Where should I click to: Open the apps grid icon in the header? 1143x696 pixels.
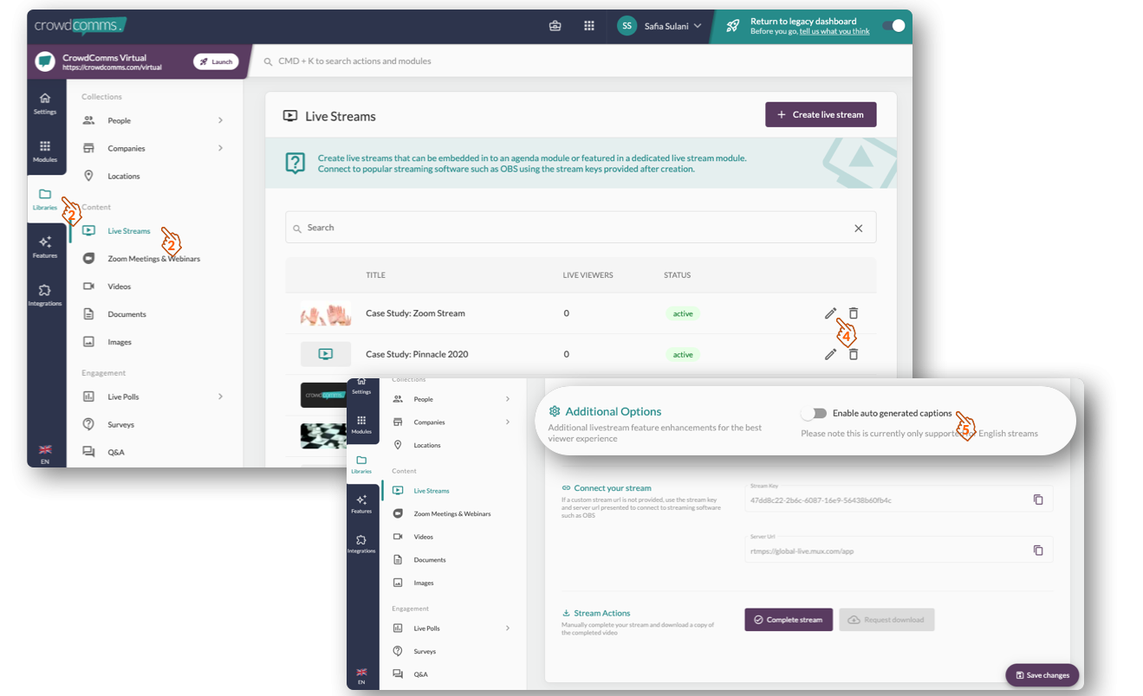[x=589, y=26]
